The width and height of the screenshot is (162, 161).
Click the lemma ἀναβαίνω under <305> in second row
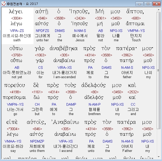coord(64,61)
